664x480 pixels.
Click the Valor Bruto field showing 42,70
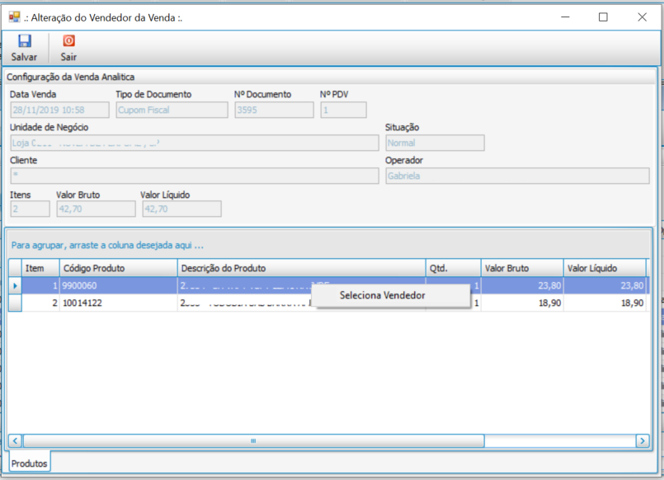tap(97, 209)
